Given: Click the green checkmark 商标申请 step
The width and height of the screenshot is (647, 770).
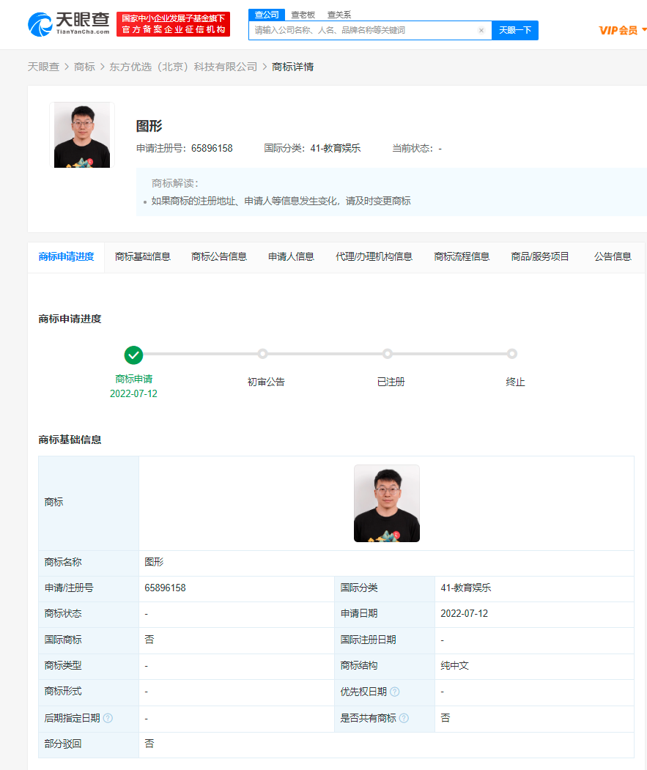Looking at the screenshot, I should (x=133, y=355).
